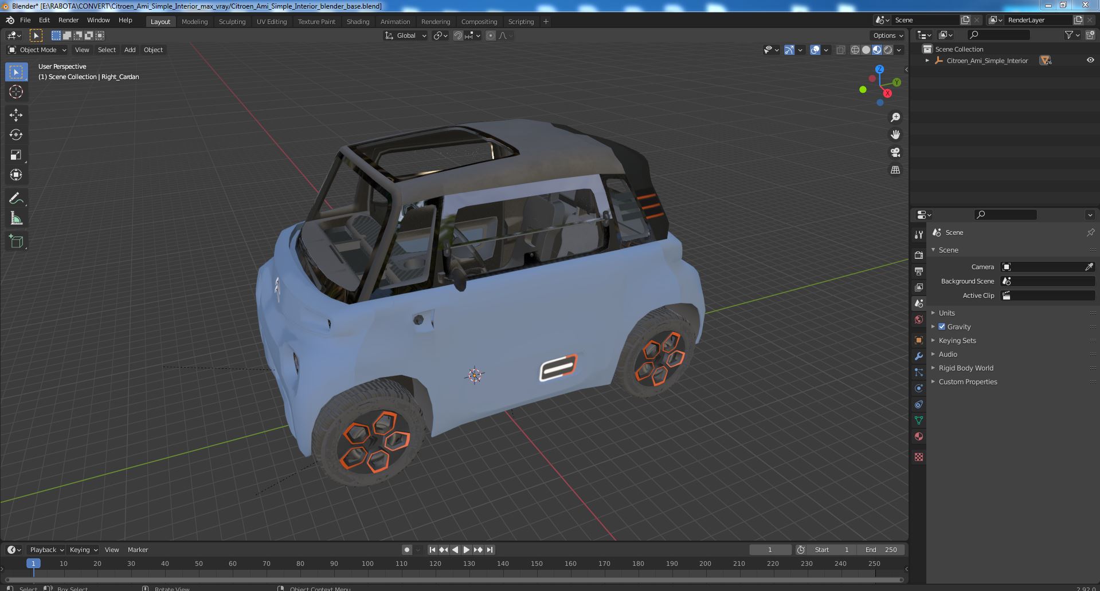Activate the Cursor tool

(16, 92)
